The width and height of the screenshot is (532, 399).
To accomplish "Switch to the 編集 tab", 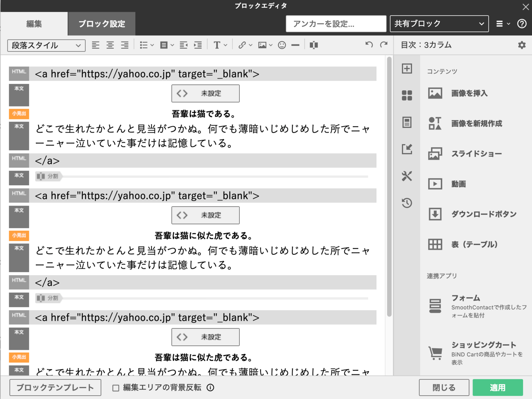I will [34, 24].
